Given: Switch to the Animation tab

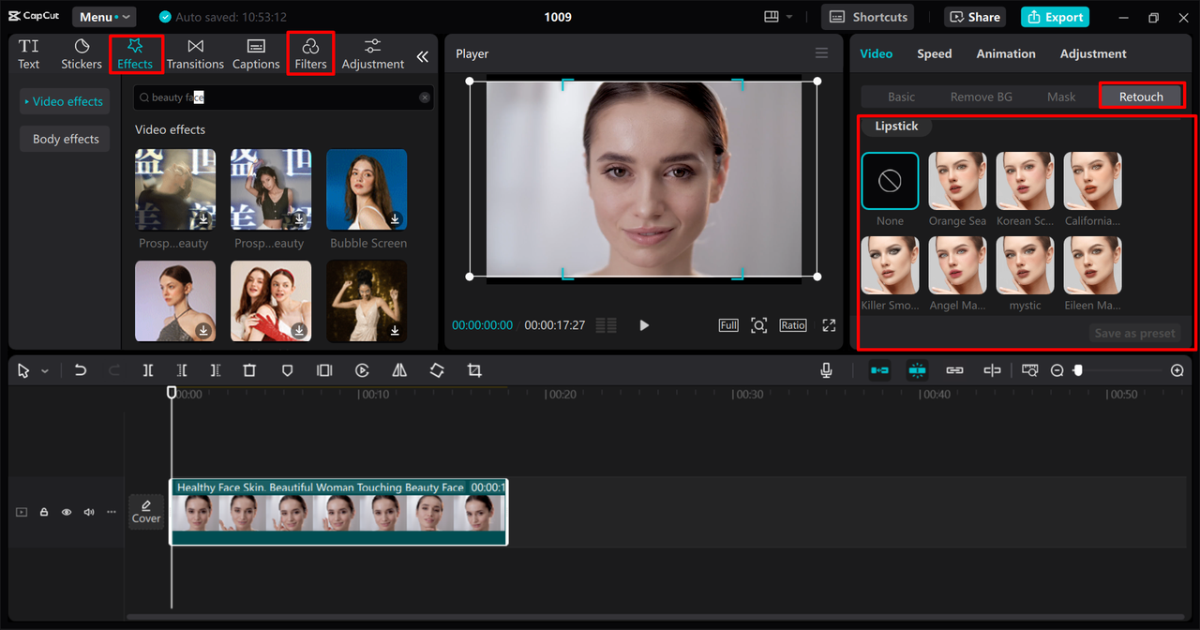Looking at the screenshot, I should tap(1006, 53).
